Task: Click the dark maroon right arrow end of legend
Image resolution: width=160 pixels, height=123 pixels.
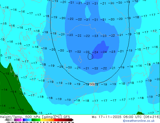Action: tap(72, 120)
